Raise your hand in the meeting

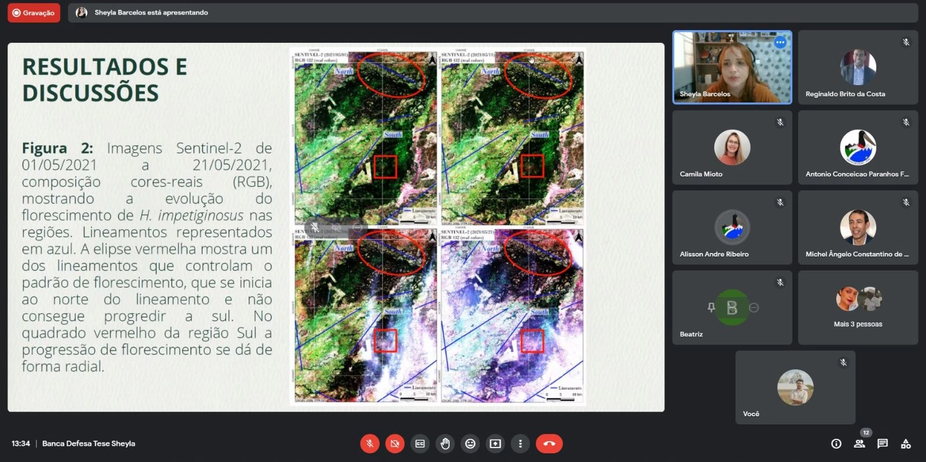(445, 443)
